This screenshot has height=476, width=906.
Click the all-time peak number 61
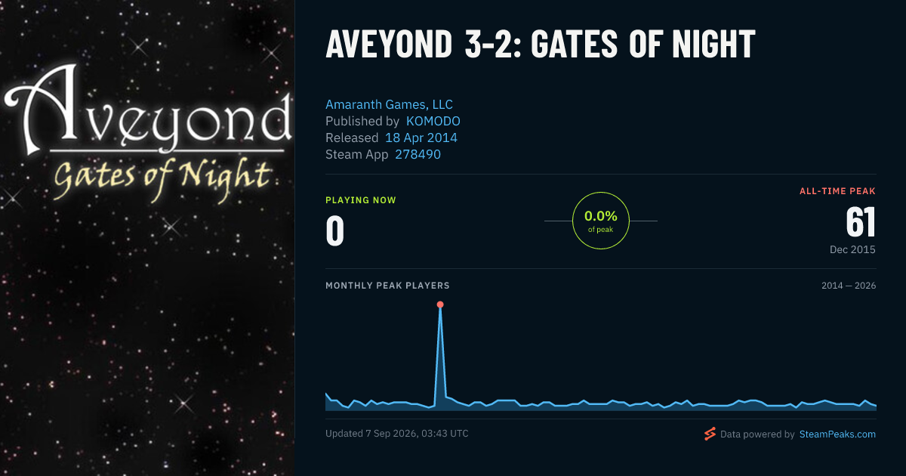(x=860, y=222)
